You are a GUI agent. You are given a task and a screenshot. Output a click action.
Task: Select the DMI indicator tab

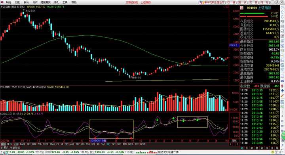(28, 144)
